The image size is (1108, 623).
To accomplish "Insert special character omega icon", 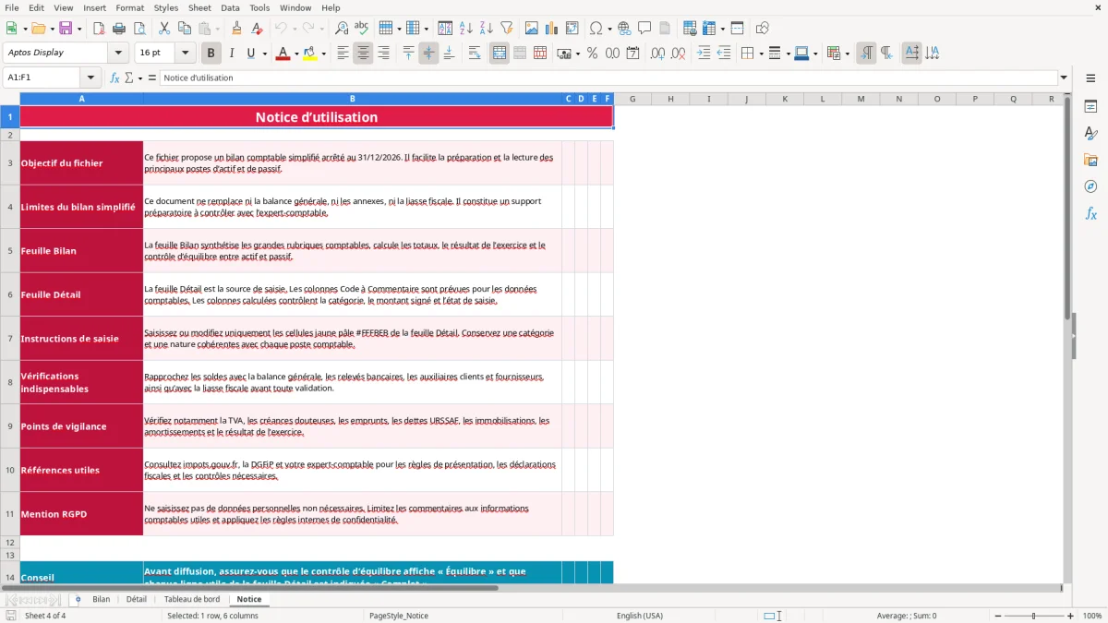I will (x=596, y=29).
